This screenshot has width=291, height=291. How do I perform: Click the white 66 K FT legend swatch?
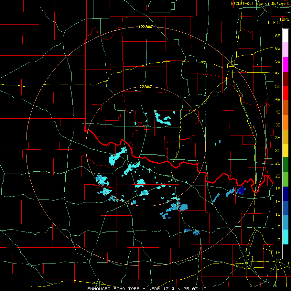point(286,36)
